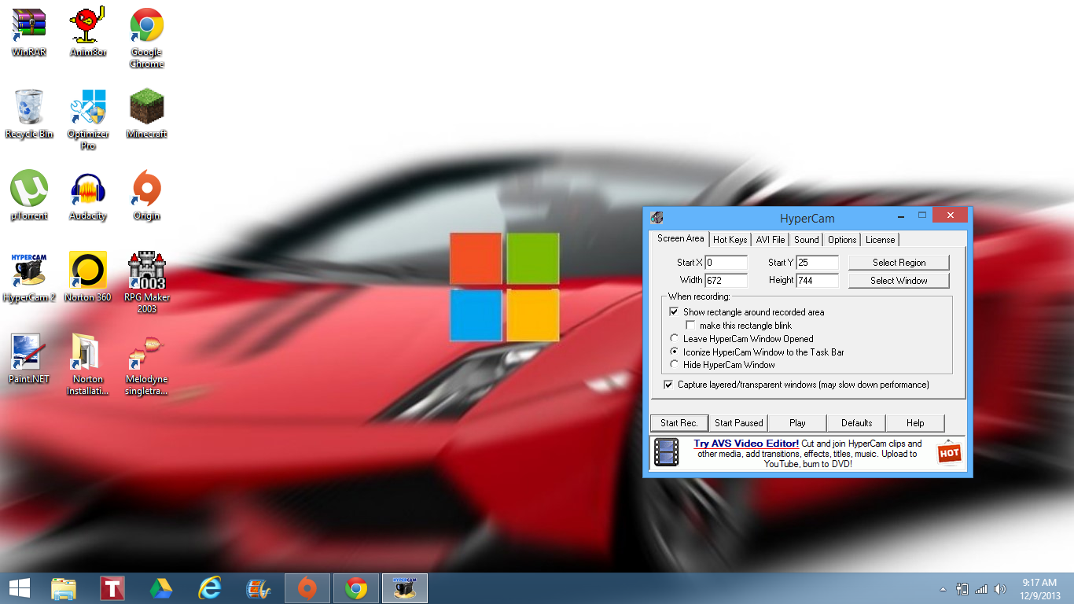Toggle Show rectangle around recorded area
This screenshot has height=604, width=1074.
click(674, 312)
